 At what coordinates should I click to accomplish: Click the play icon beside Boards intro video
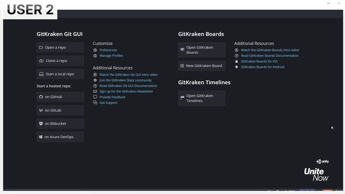point(237,50)
